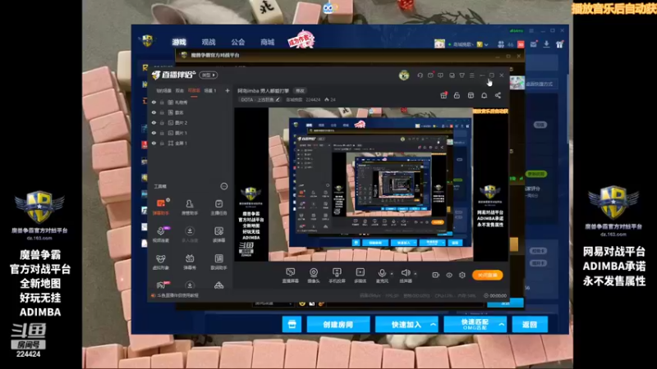Toggle preview visibility eye in bottom bar
Screen dimensions: 657x369
click(x=448, y=275)
